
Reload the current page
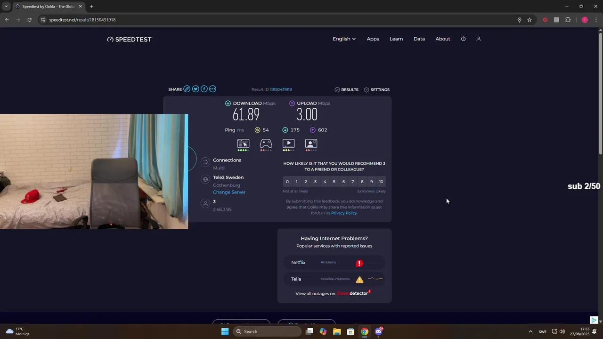click(29, 20)
